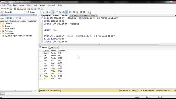Open a Database Engine Query
This screenshot has width=176, height=99.
(11, 9)
